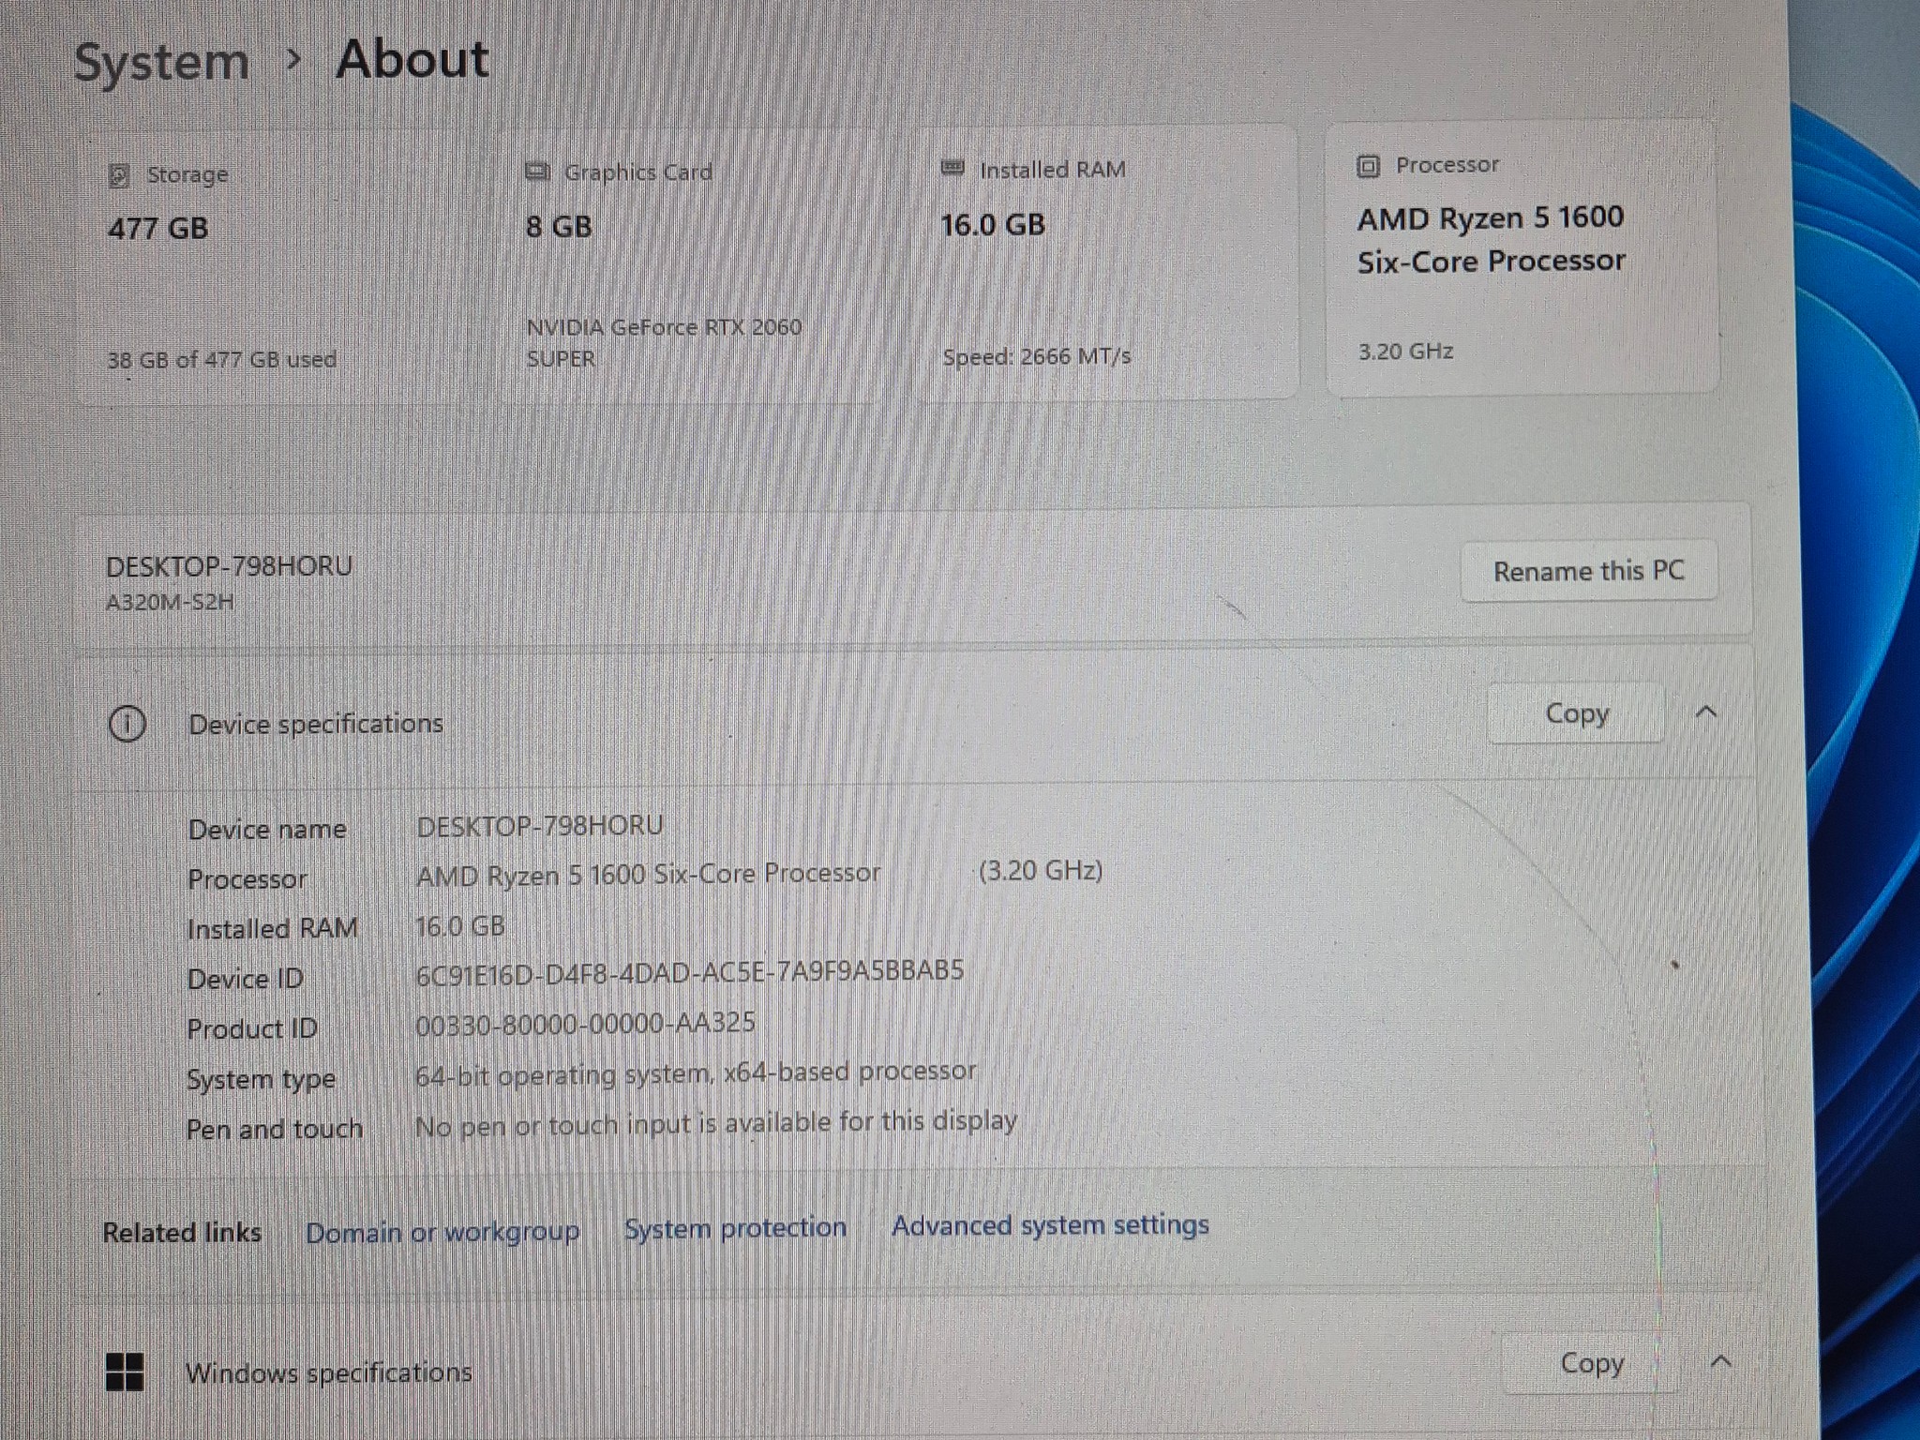Image resolution: width=1920 pixels, height=1440 pixels.
Task: Select the Product ID 00330-80000-00000-AA325
Action: pyautogui.click(x=585, y=1024)
